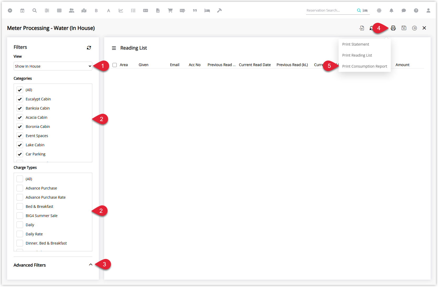Open the dollar card toolbar icon
Screen dimensions: 438x287
click(146, 10)
